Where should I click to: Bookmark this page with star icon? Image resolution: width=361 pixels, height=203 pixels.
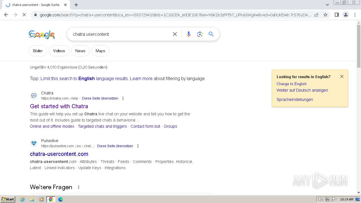(325, 15)
